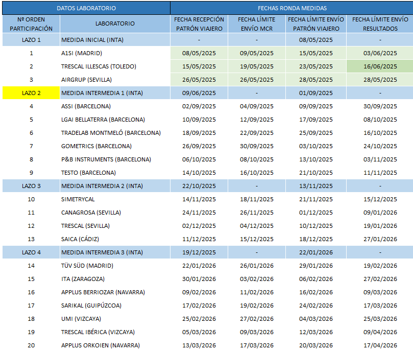Screen dimensions: 413x352
Task: Select SARIKAL (GUIPÚZCOA) cell
Action: 115,306
